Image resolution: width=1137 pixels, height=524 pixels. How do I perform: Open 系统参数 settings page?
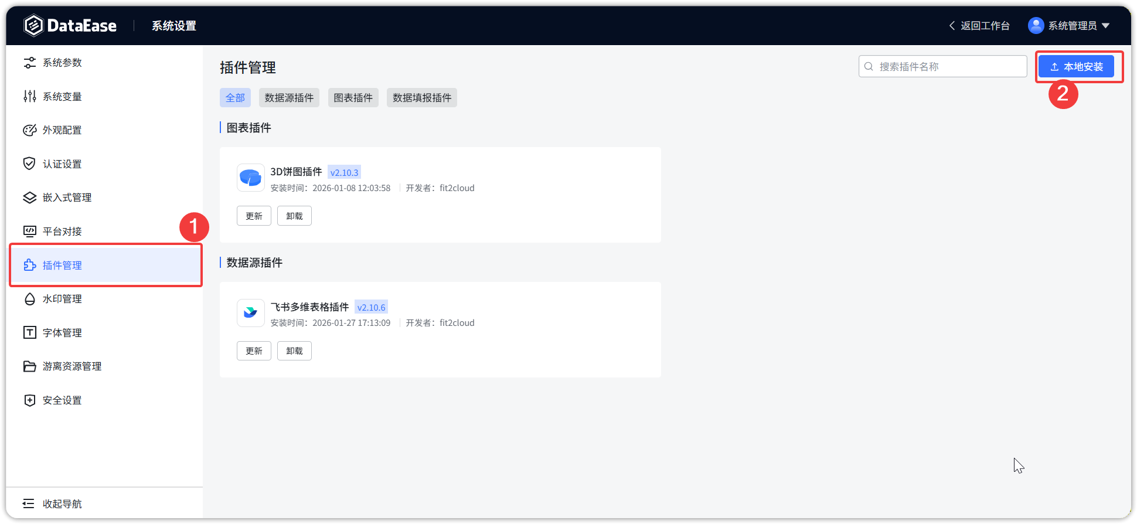pyautogui.click(x=105, y=63)
